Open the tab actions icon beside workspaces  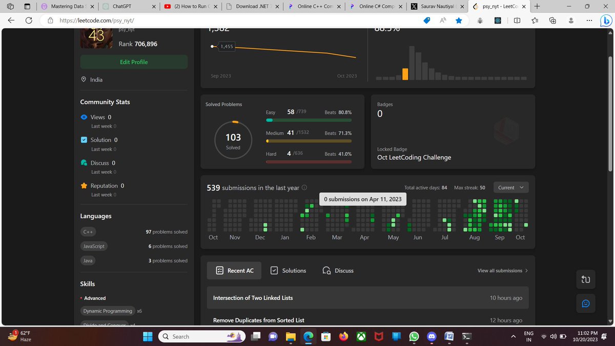tap(27, 7)
